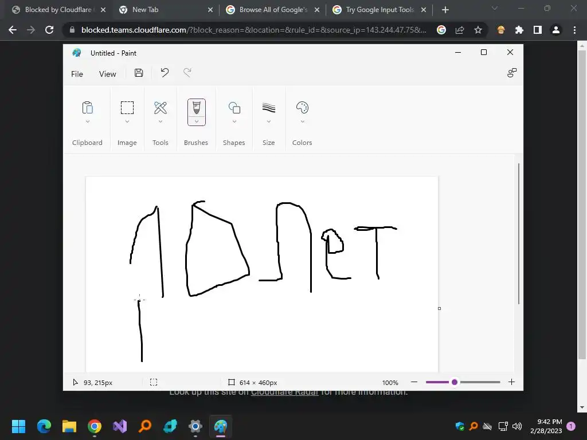The width and height of the screenshot is (587, 440).
Task: Open a new Chrome tab with plus
Action: (445, 10)
